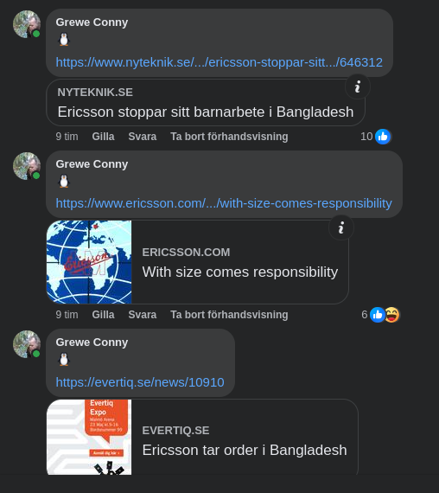Viewport: 439px width, 493px height.
Task: Open Grewe Conny's avatar on second comment
Action: tap(27, 166)
